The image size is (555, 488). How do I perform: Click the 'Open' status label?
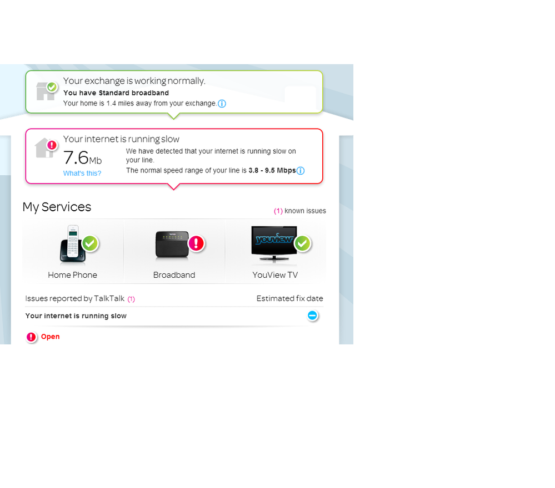(x=50, y=337)
